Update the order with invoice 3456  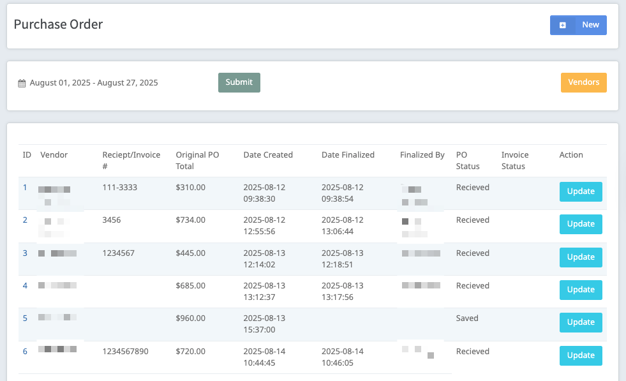tap(581, 224)
